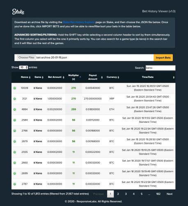188x206 pixels.
Task: Click bet amount 1.00000000
Action: (x=55, y=99)
